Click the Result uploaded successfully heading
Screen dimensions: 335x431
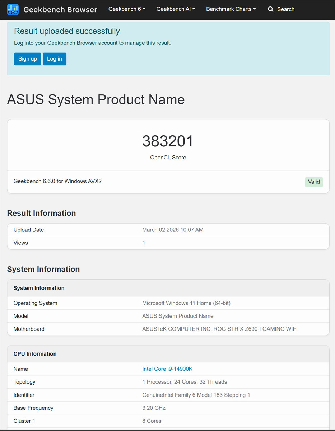(67, 31)
